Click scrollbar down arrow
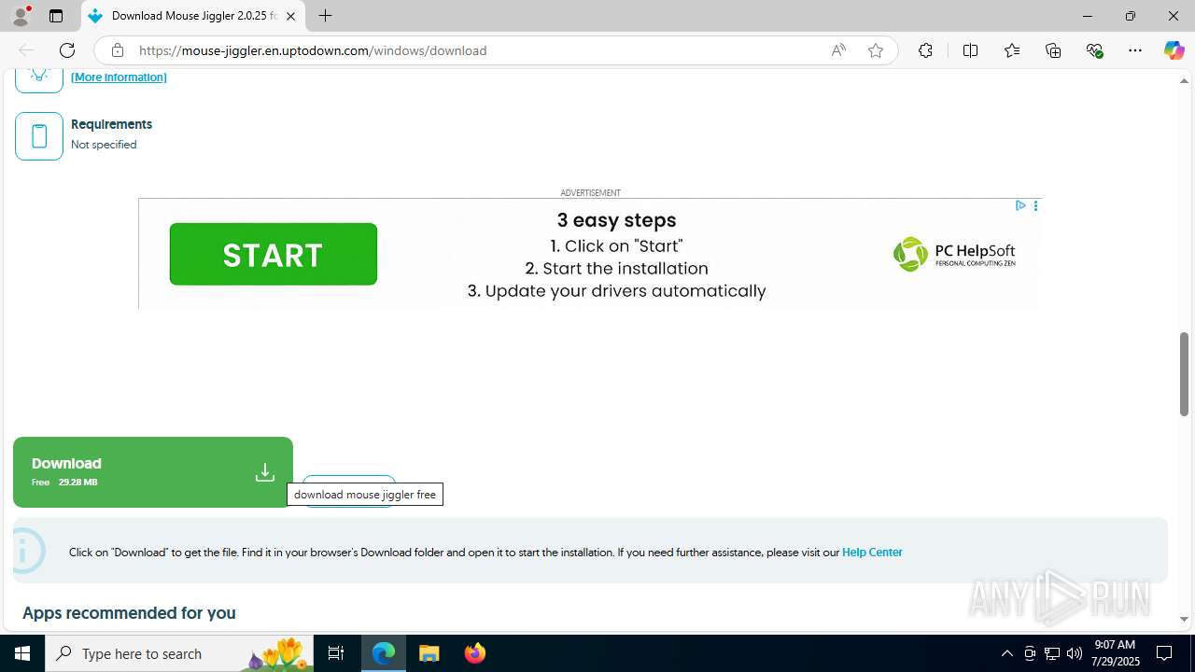Image resolution: width=1195 pixels, height=672 pixels. coord(1184,619)
